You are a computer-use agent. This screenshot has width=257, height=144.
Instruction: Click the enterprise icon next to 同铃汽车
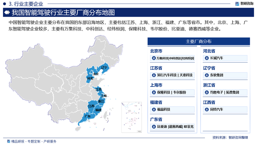coord(207,109)
